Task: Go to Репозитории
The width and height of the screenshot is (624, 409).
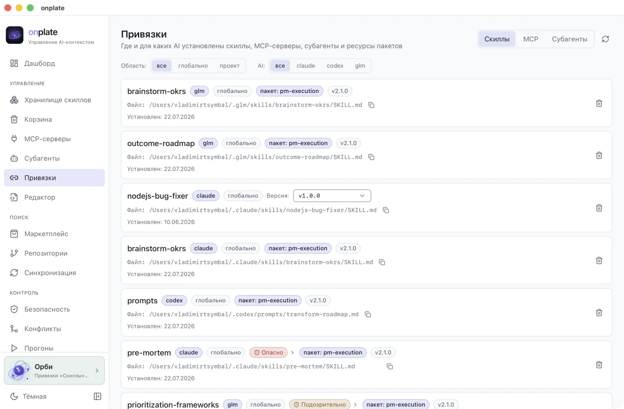Action: coord(54,254)
